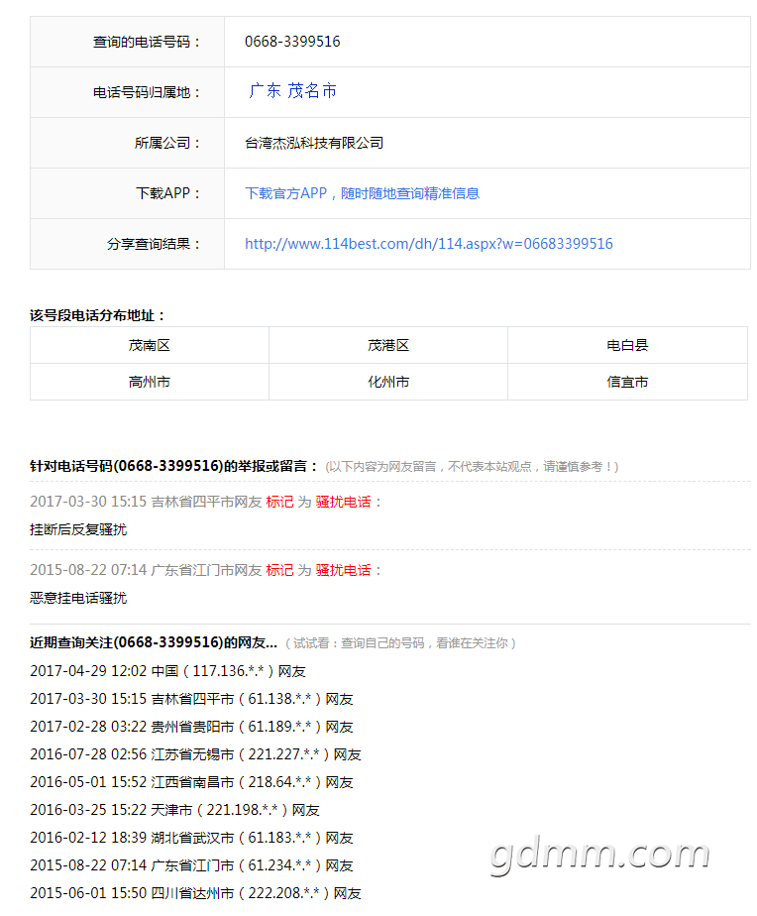
Task: Select comment text 恶意挂电话骚扰
Action: tap(78, 598)
